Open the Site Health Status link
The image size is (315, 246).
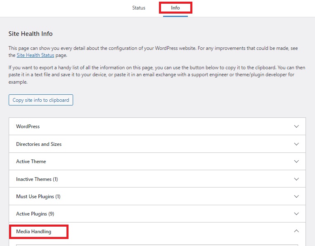pos(36,55)
